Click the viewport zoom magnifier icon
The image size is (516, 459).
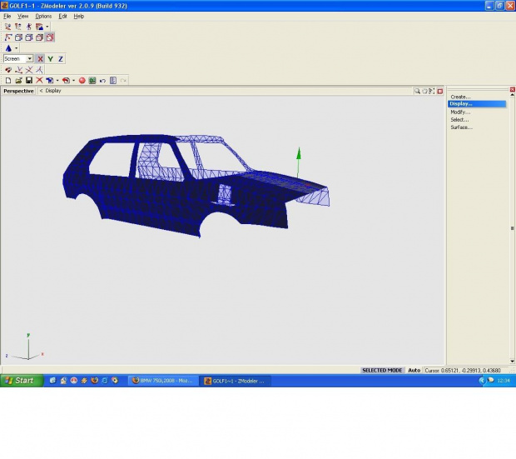coord(418,91)
